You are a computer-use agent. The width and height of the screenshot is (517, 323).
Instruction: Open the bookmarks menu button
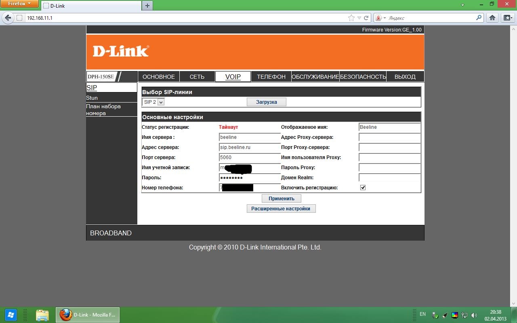(507, 18)
